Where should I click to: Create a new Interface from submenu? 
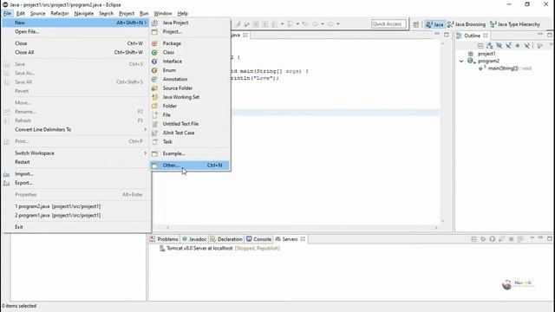point(190,62)
